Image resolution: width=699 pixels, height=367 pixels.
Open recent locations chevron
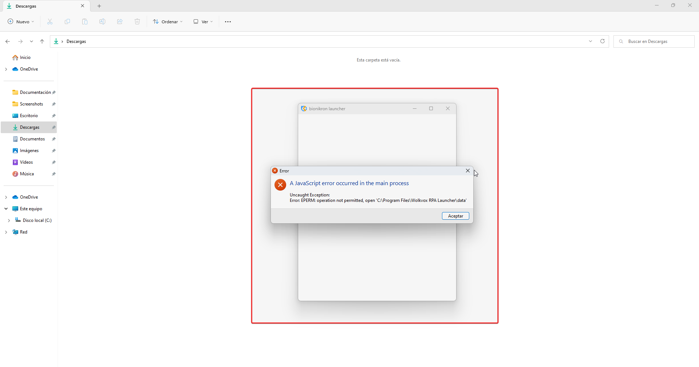[x=31, y=41]
